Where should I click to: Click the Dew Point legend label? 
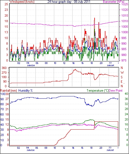(x=116, y=91)
